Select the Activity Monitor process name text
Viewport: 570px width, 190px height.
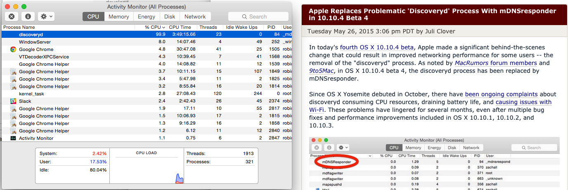pos(36,138)
